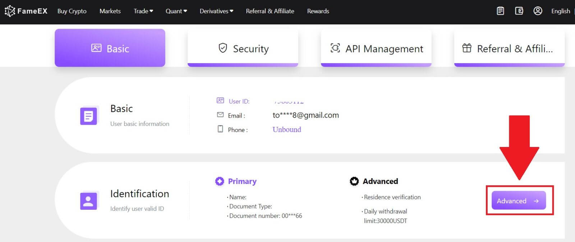The image size is (575, 242).
Task: Click the purple Basic document icon
Action: [88, 116]
